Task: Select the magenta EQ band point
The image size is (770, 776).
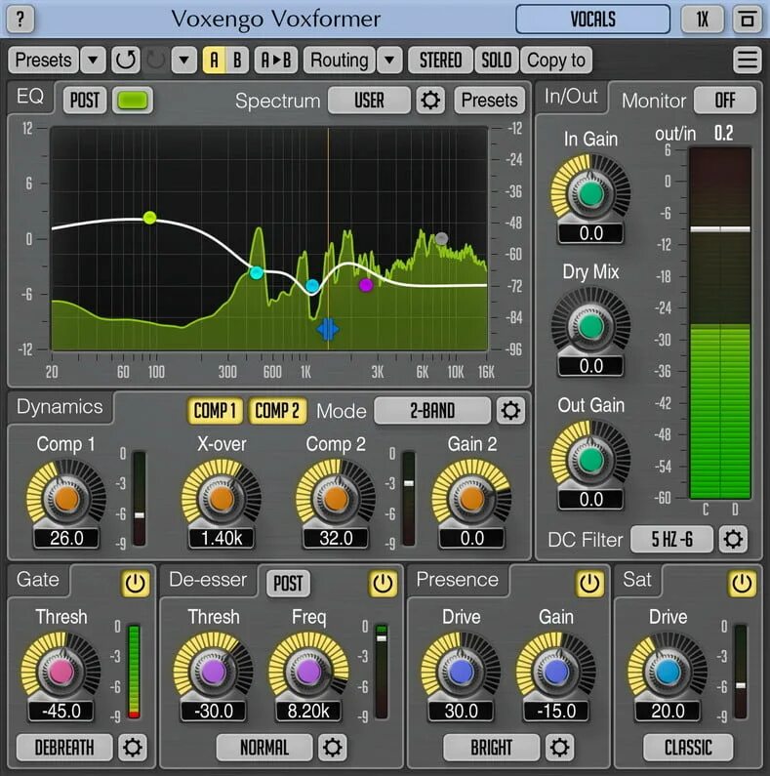Action: click(366, 285)
